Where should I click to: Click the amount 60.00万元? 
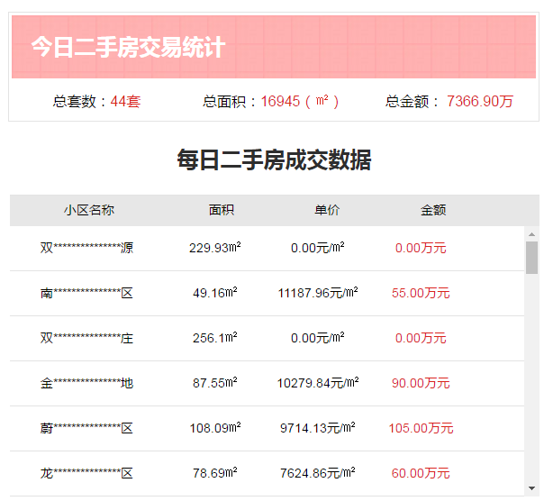[421, 473]
